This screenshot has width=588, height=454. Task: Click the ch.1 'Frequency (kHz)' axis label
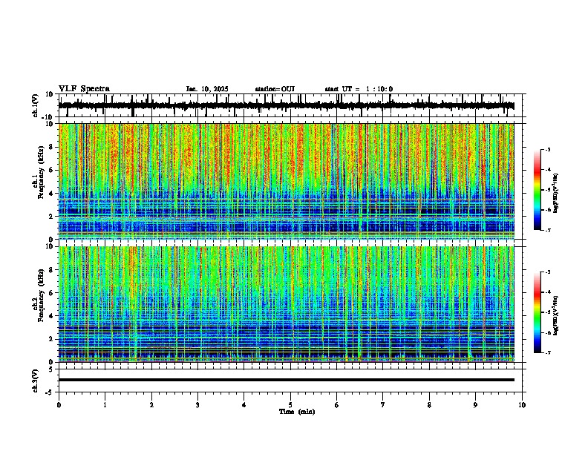(x=41, y=172)
